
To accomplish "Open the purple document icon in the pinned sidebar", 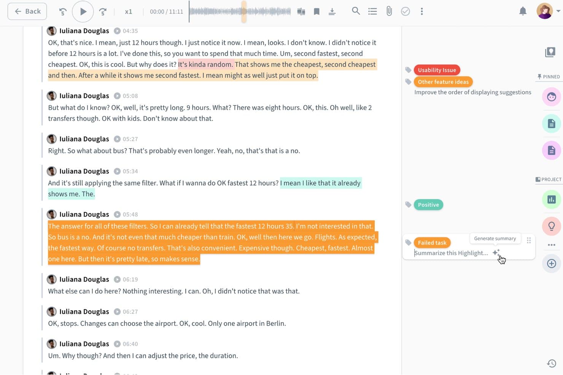I will 552,150.
